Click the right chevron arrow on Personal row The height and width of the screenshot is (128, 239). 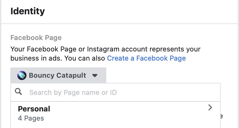click(x=210, y=107)
